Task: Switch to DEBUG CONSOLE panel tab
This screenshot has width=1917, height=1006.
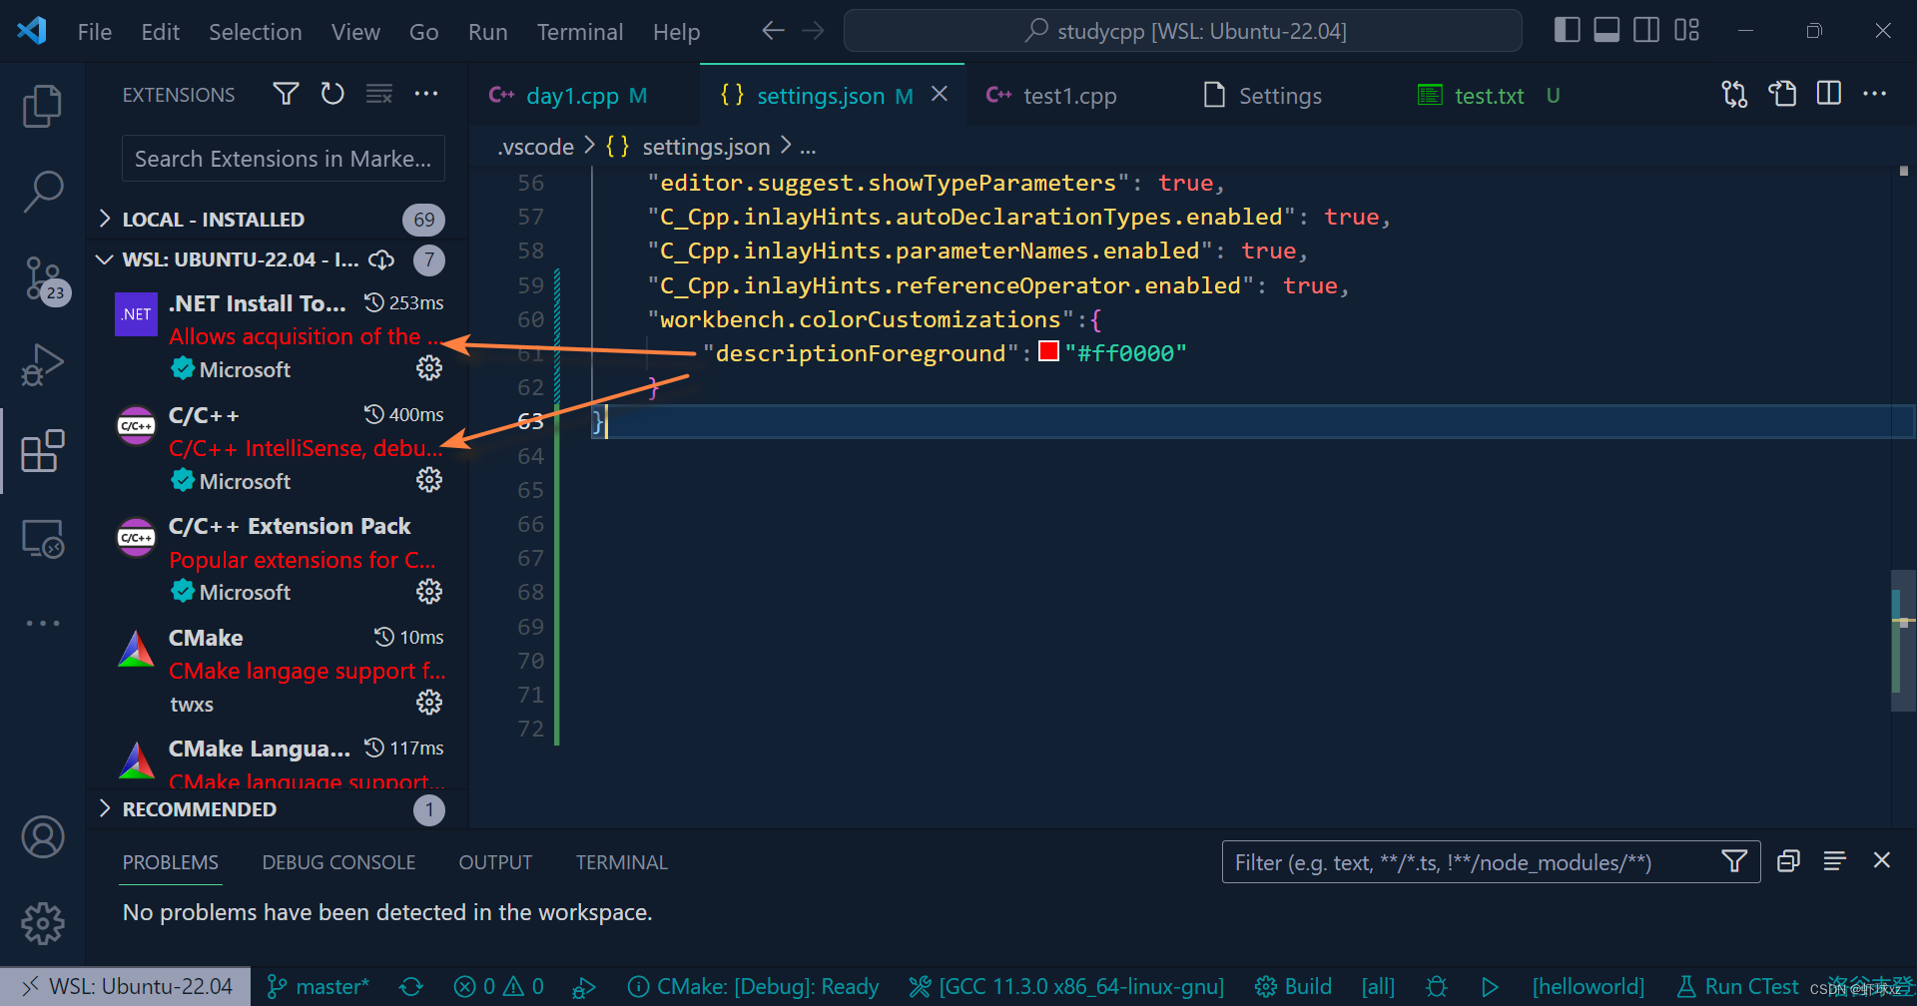Action: [x=338, y=862]
